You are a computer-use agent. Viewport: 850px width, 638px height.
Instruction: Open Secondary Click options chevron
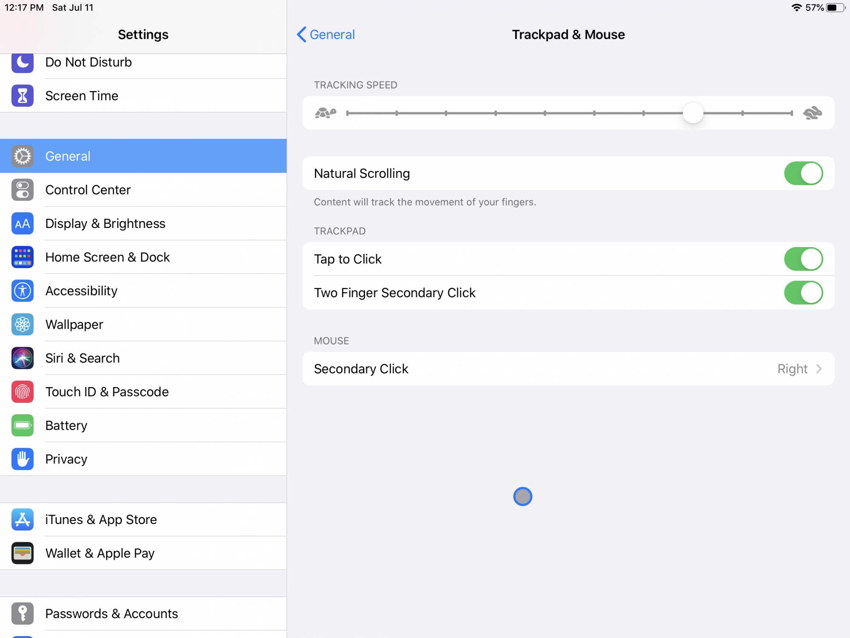pyautogui.click(x=819, y=369)
